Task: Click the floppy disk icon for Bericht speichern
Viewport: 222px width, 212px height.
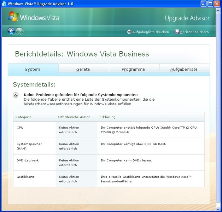Action: [177, 31]
